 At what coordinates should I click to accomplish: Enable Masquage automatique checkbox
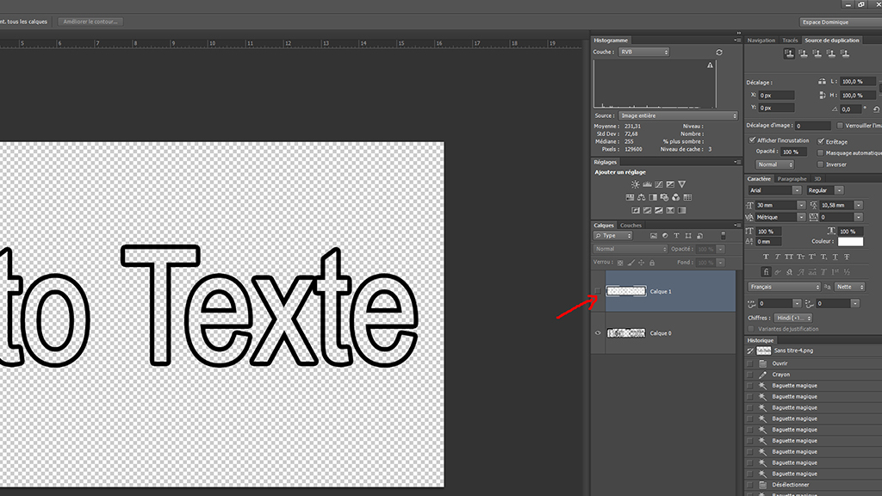click(x=821, y=153)
